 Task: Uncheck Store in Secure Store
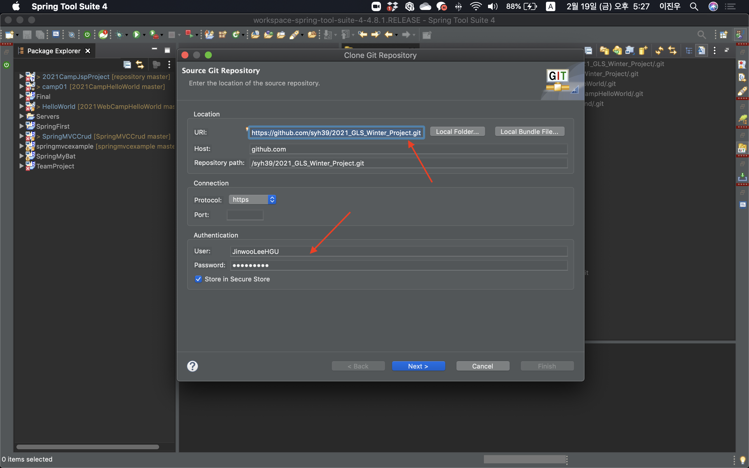(x=198, y=279)
